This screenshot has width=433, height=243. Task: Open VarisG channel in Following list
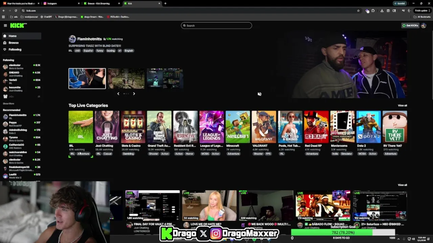pyautogui.click(x=22, y=81)
